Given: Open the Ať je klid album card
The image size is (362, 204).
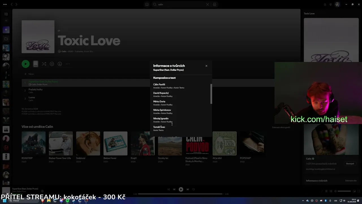Looking at the screenshot, I should [x=225, y=147].
